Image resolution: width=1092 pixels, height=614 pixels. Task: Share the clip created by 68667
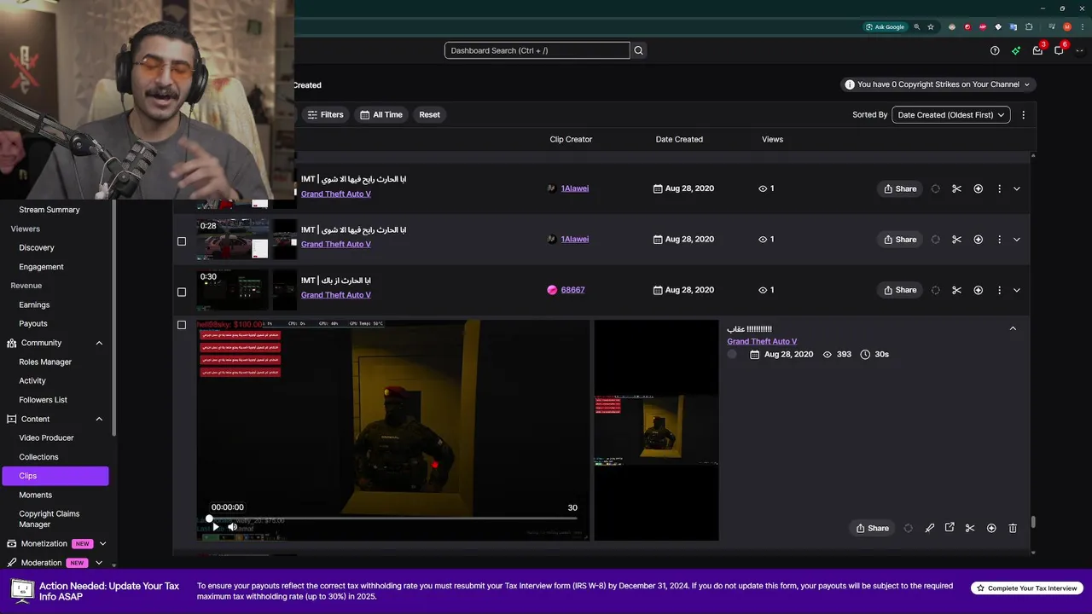(900, 290)
